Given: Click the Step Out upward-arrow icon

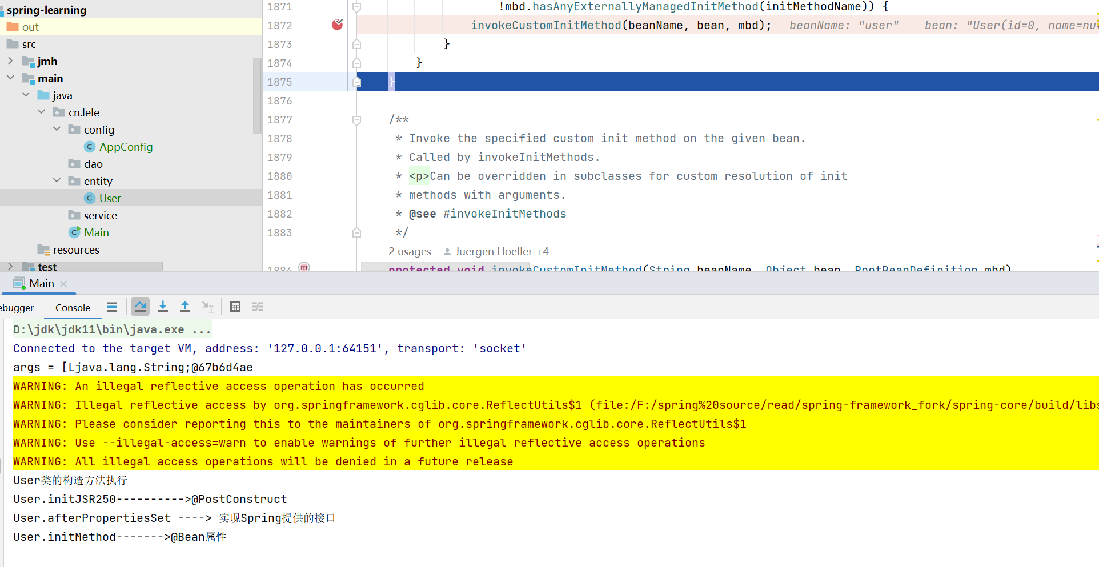Looking at the screenshot, I should 185,307.
